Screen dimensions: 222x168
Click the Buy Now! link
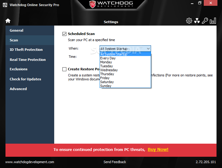(158, 150)
